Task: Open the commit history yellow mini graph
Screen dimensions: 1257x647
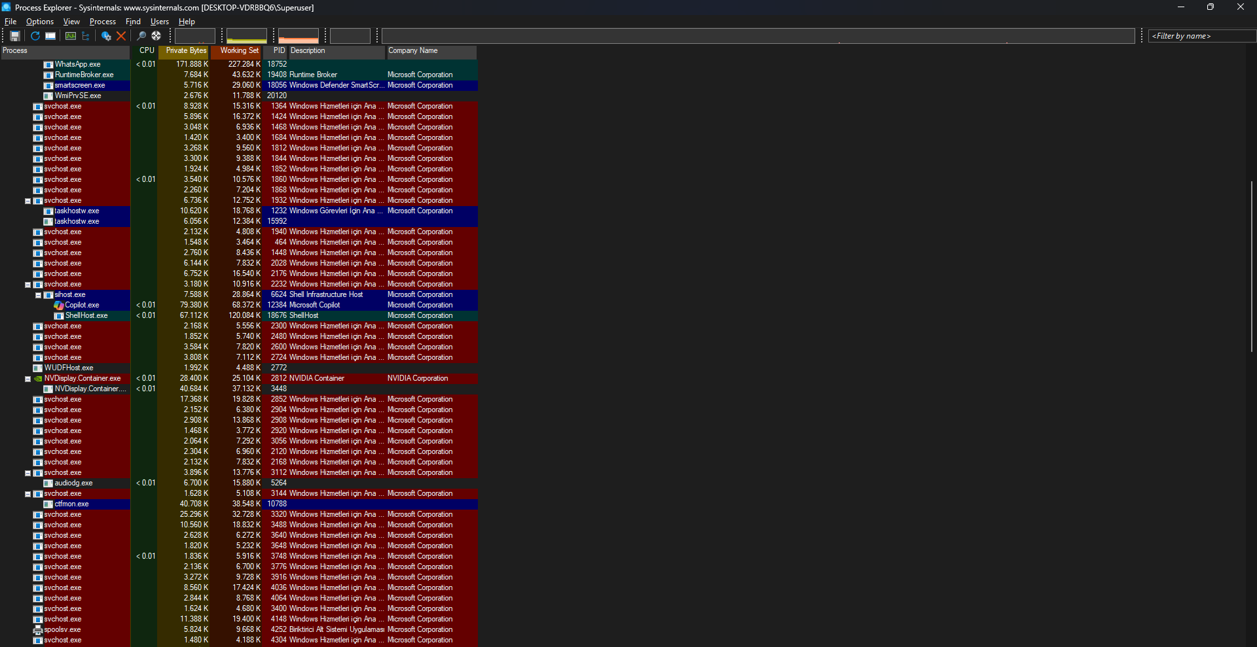Action: (x=247, y=36)
